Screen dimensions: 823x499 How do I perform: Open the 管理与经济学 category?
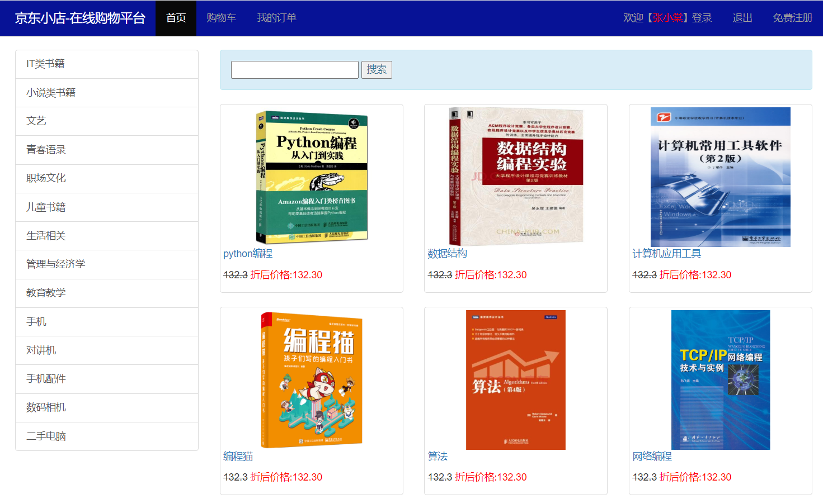click(107, 264)
